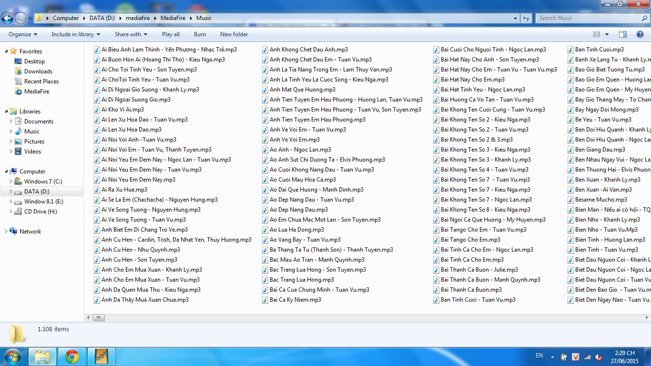Click the refresh button beside address bar

pyautogui.click(x=526, y=18)
